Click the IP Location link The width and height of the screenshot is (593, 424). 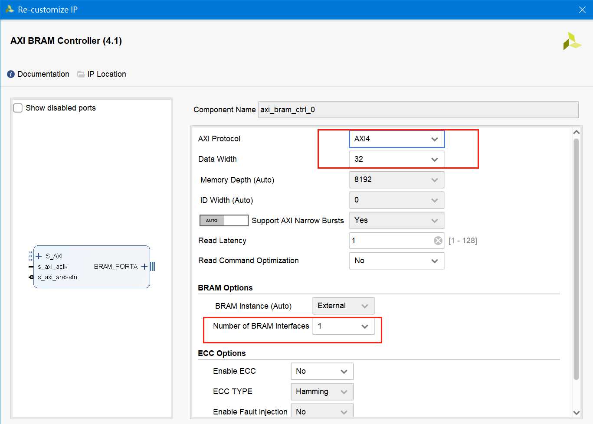pyautogui.click(x=107, y=74)
